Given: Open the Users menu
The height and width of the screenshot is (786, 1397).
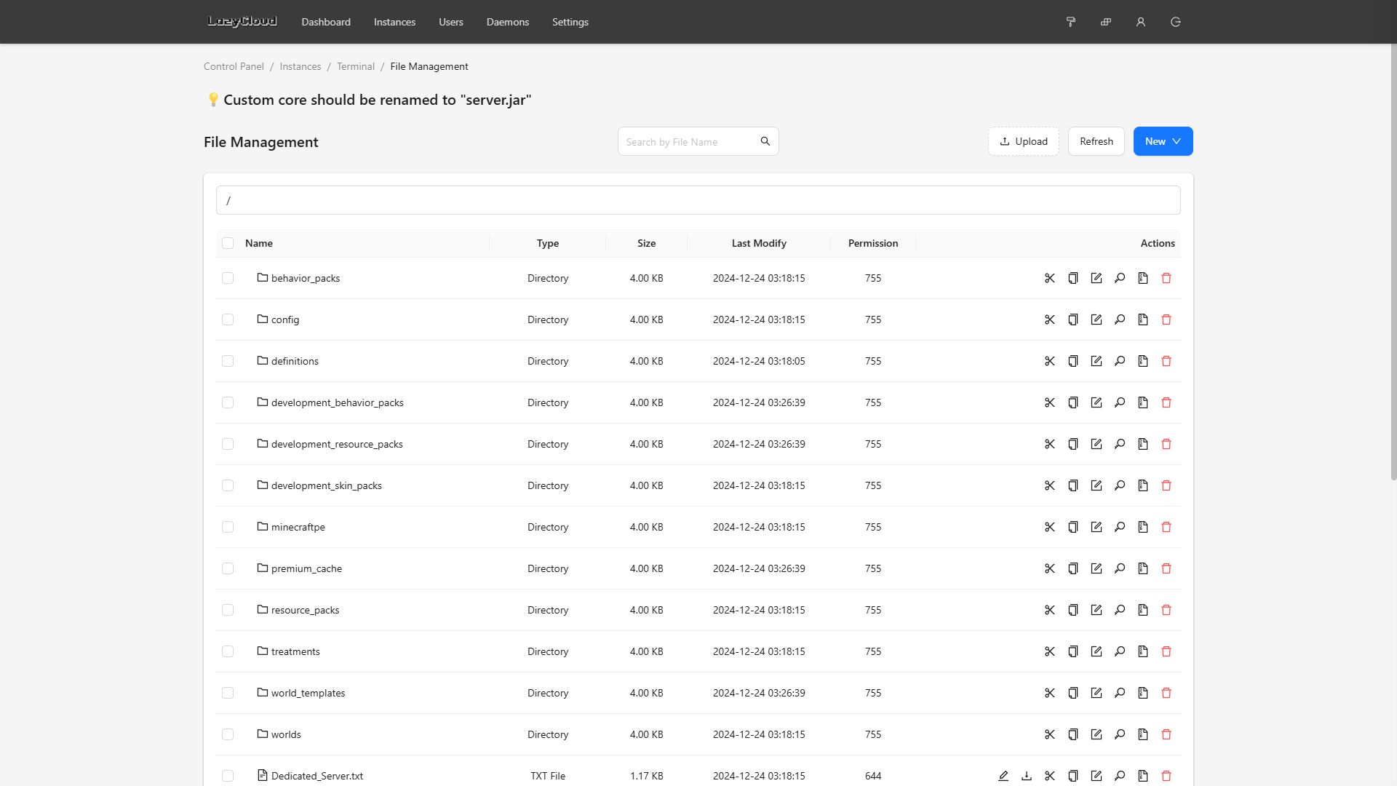Looking at the screenshot, I should tap(451, 22).
